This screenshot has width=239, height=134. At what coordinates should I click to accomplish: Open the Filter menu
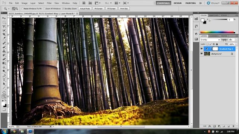click(x=49, y=3)
